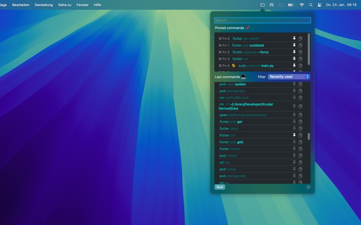Open the Darstellung menu
The height and width of the screenshot is (225, 361).
click(x=44, y=5)
